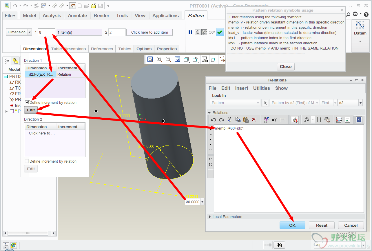Image resolution: width=372 pixels, height=251 pixels.
Task: Check Define increment by relation for Direction 2
Action: pos(27,161)
